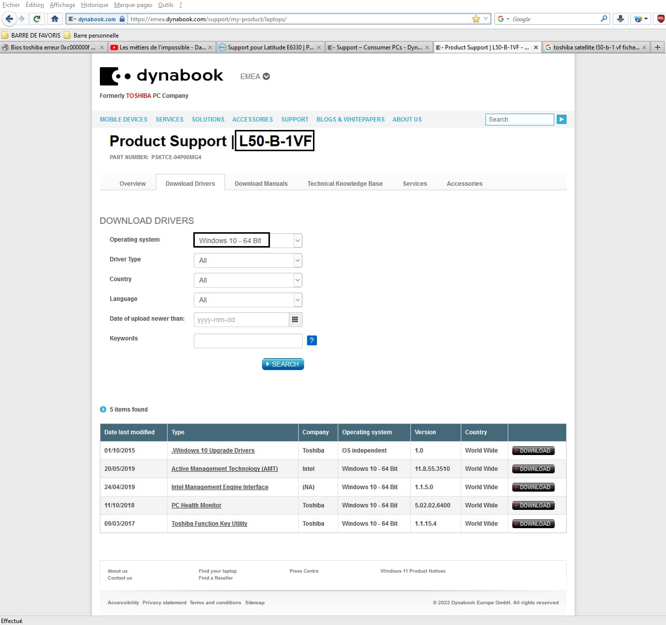The height and width of the screenshot is (625, 666).
Task: Open the SUPPORT navigation link
Action: click(295, 120)
